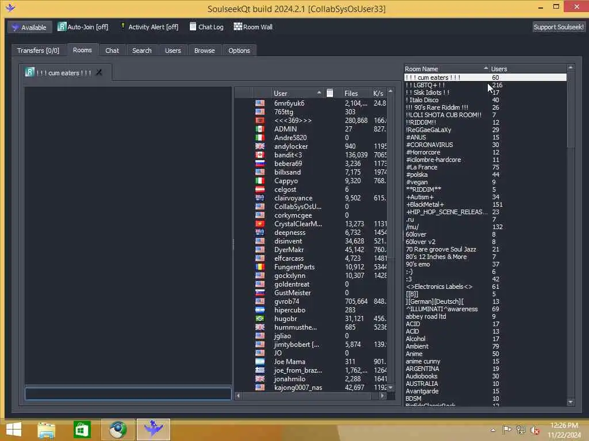The image size is (589, 441).
Task: Open Windows Store from taskbar
Action: (x=82, y=430)
